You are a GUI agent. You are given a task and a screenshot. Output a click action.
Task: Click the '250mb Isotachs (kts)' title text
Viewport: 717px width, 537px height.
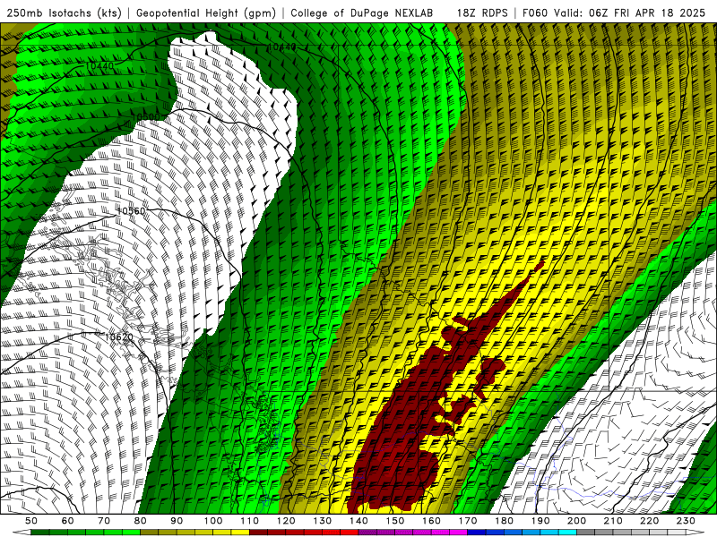click(x=65, y=13)
